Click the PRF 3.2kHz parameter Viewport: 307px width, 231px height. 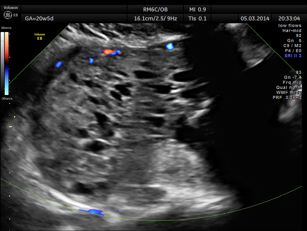[x=287, y=97]
